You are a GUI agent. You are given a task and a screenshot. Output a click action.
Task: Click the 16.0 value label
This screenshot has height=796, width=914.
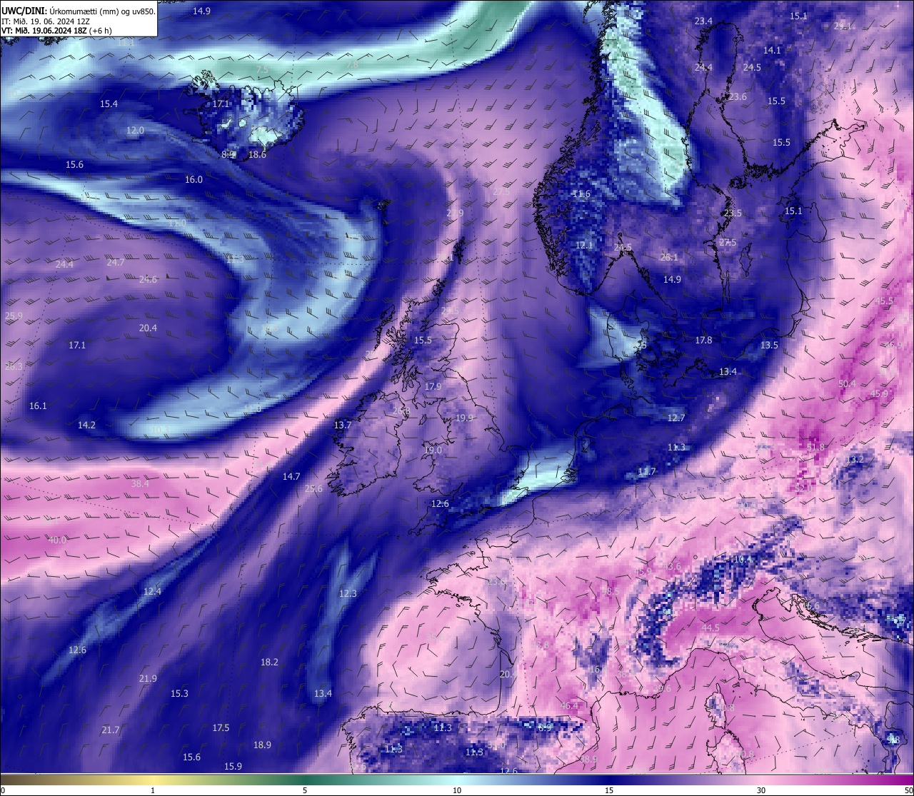194,180
